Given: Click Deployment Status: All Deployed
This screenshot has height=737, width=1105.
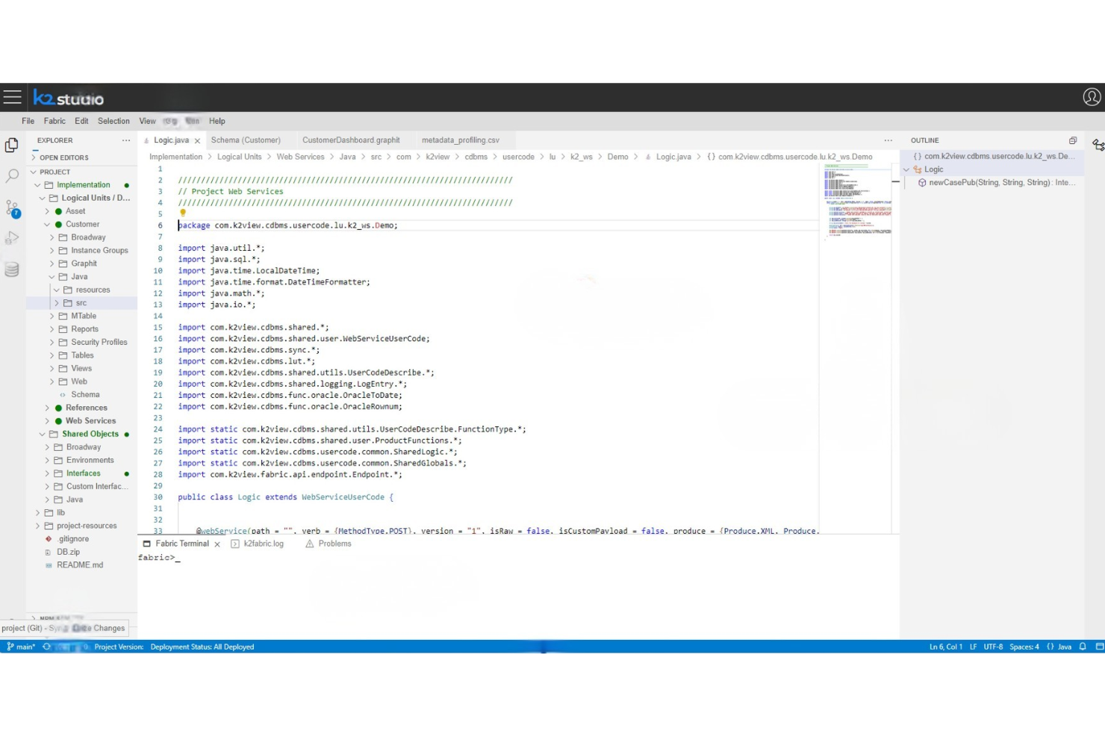Looking at the screenshot, I should pos(202,647).
